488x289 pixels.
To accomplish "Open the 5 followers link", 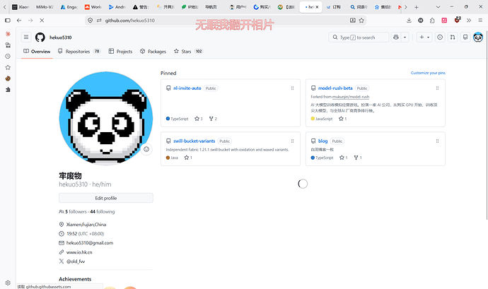I will pyautogui.click(x=73, y=211).
